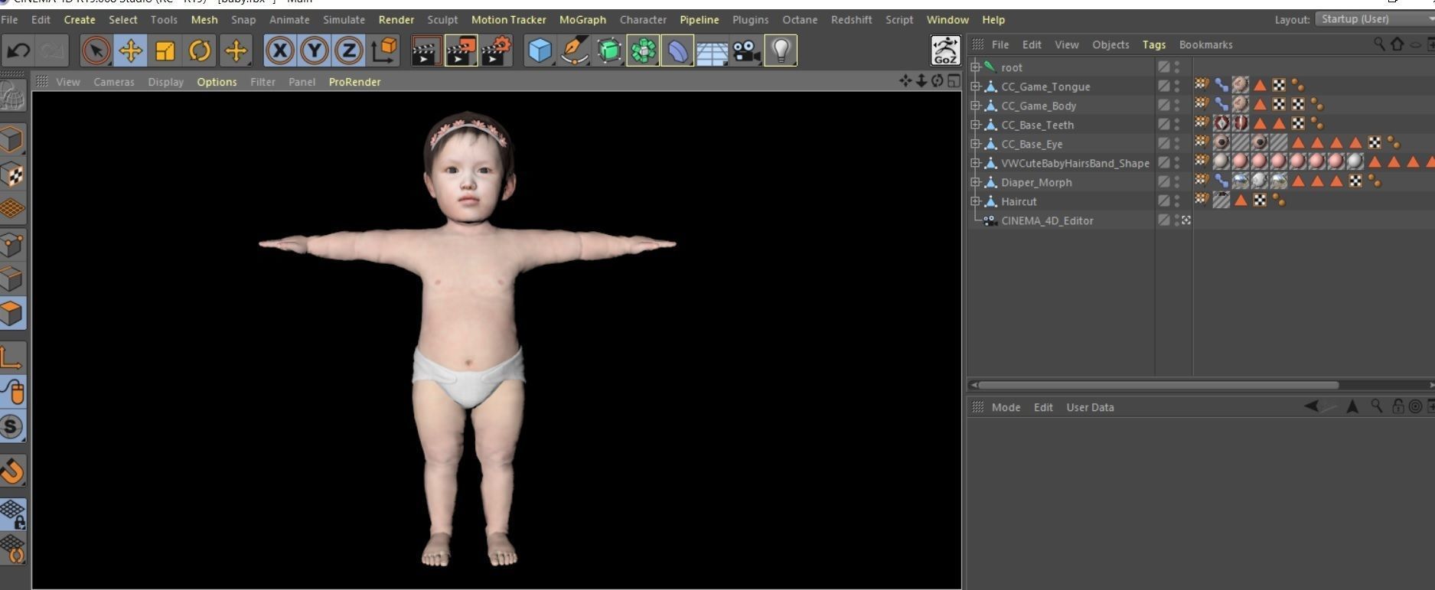Activate the Rotate tool
This screenshot has width=1435, height=590.
click(200, 51)
